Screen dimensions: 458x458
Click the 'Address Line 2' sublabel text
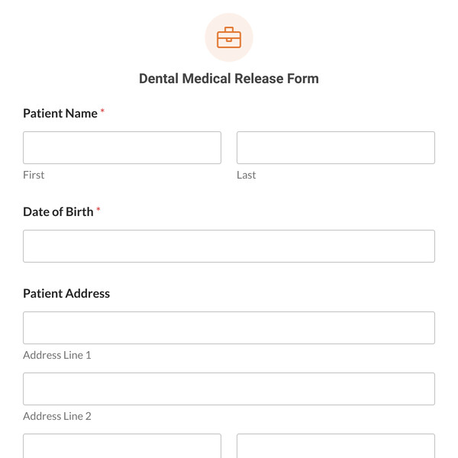pyautogui.click(x=57, y=416)
